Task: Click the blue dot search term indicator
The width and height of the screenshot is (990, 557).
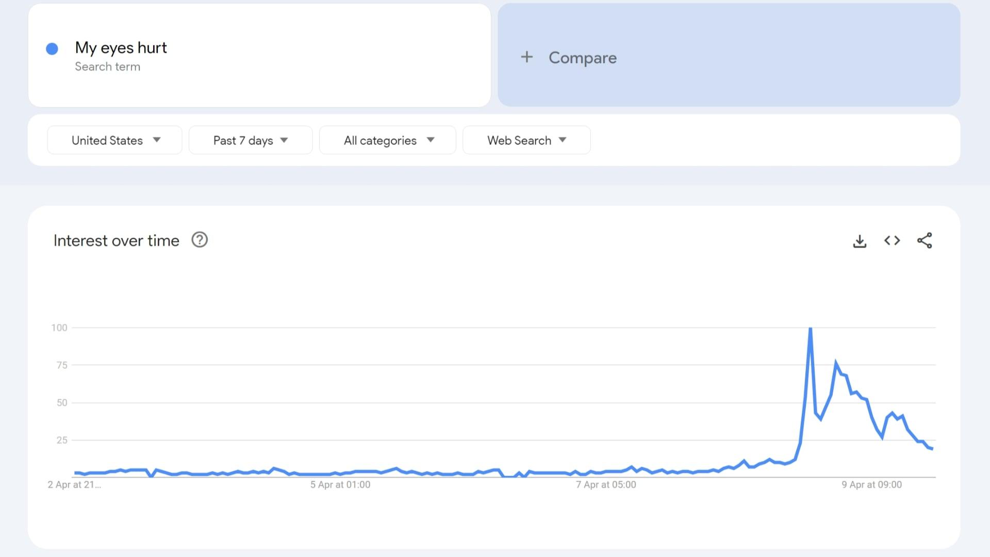Action: pyautogui.click(x=53, y=47)
